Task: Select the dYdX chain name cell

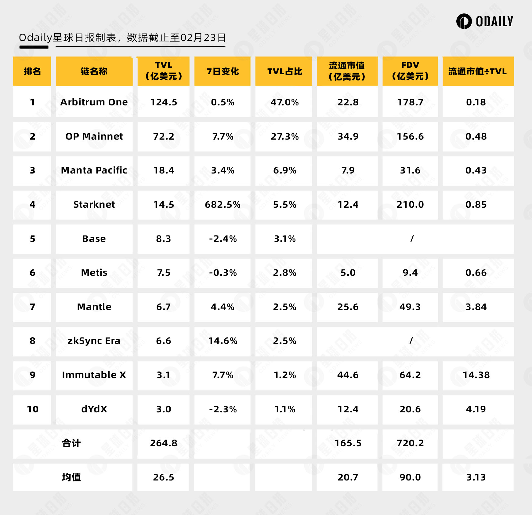Action: (94, 409)
